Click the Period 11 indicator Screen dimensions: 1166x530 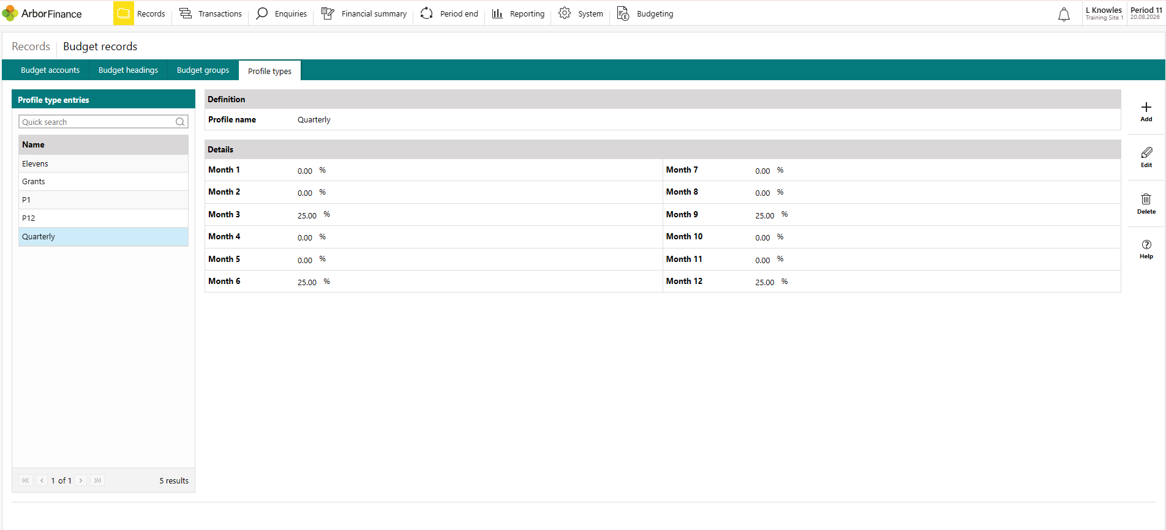(1146, 13)
